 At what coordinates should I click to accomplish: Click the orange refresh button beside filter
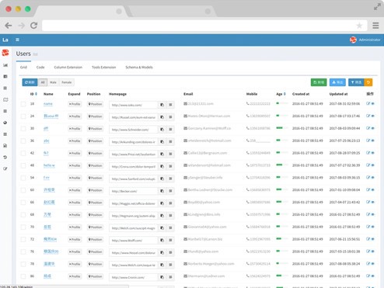coord(368,82)
